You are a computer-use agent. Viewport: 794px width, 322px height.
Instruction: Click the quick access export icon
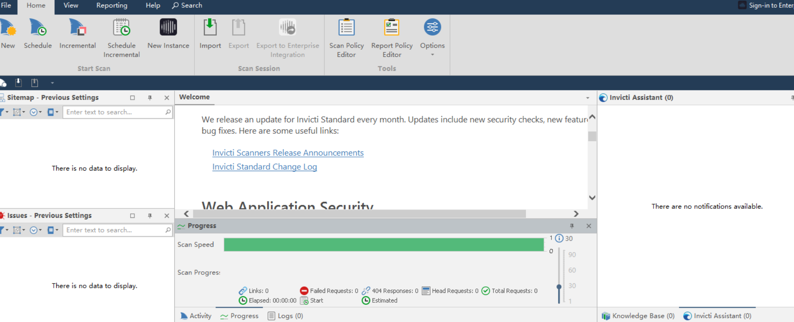[x=35, y=82]
